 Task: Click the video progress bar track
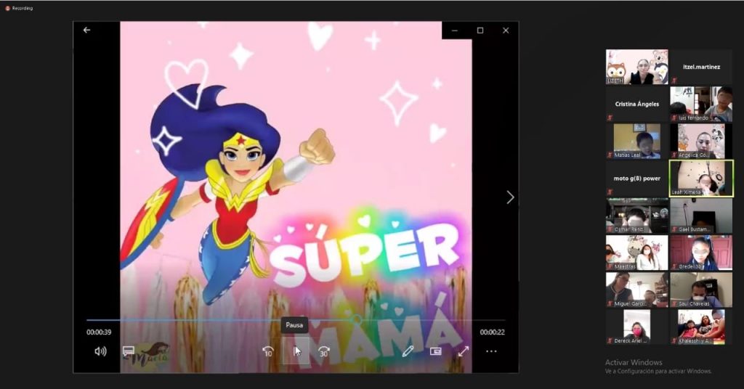(296, 320)
